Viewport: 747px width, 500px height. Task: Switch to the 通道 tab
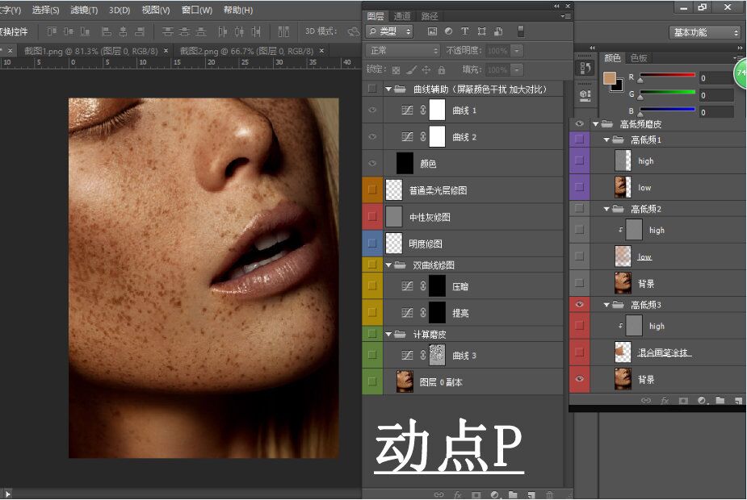click(402, 16)
